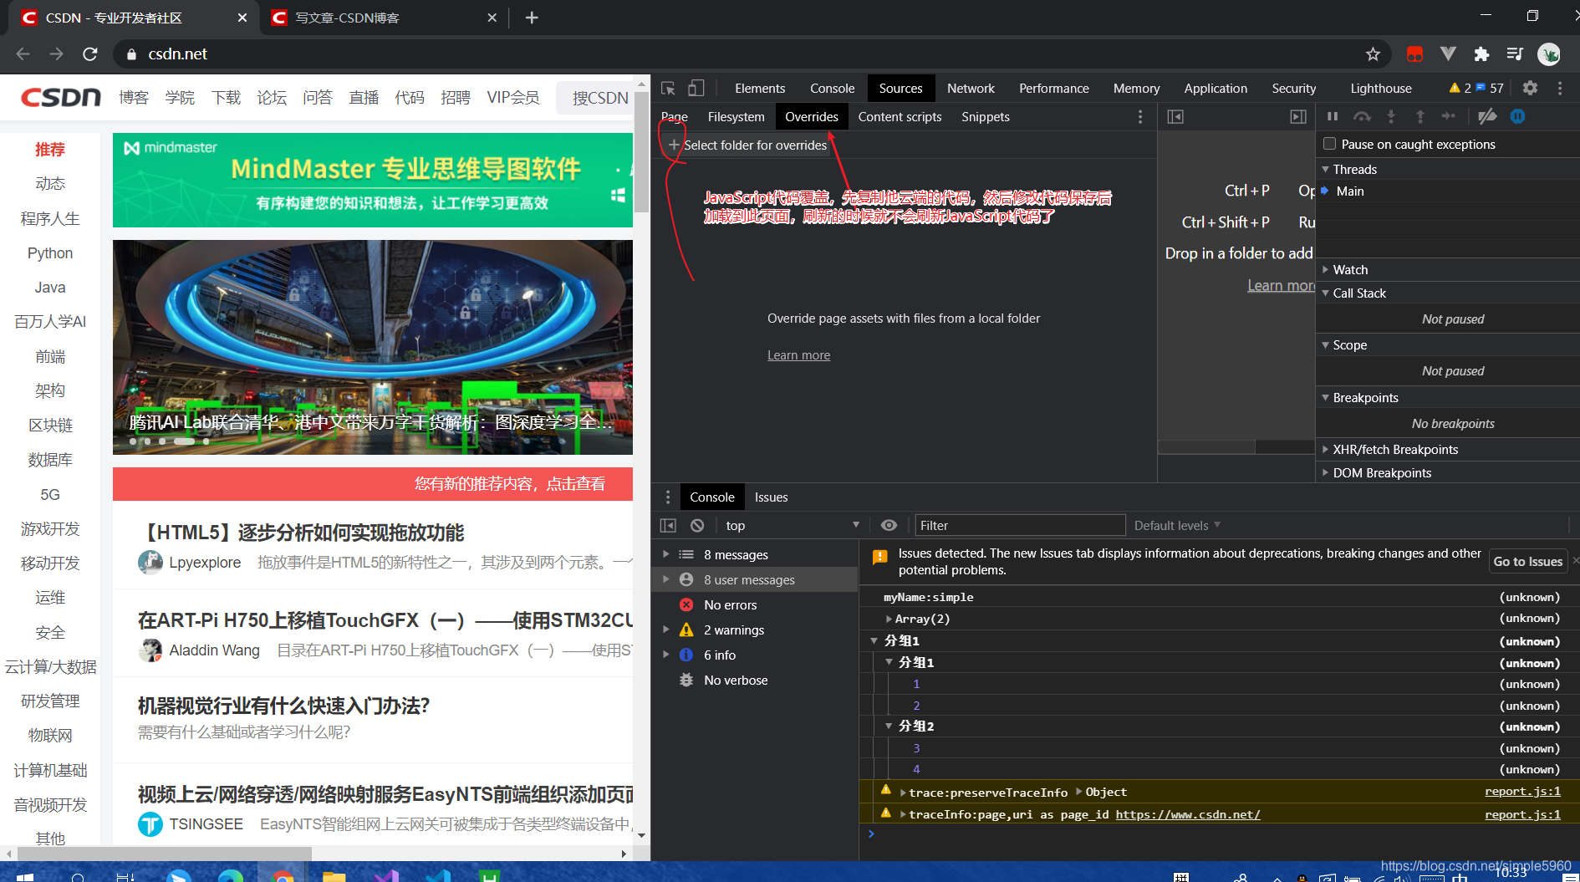1580x882 pixels.
Task: Toggle the console sidebar icon
Action: coord(668,525)
